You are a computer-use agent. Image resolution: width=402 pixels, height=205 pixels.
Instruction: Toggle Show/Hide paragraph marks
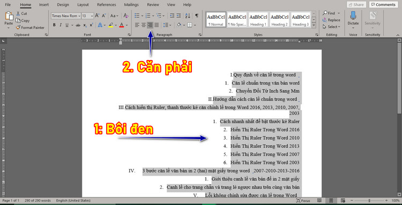coord(197,16)
